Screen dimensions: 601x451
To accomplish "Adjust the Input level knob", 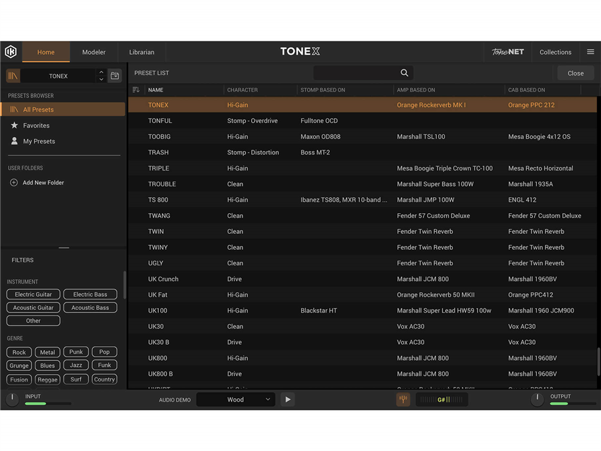I will coord(12,400).
